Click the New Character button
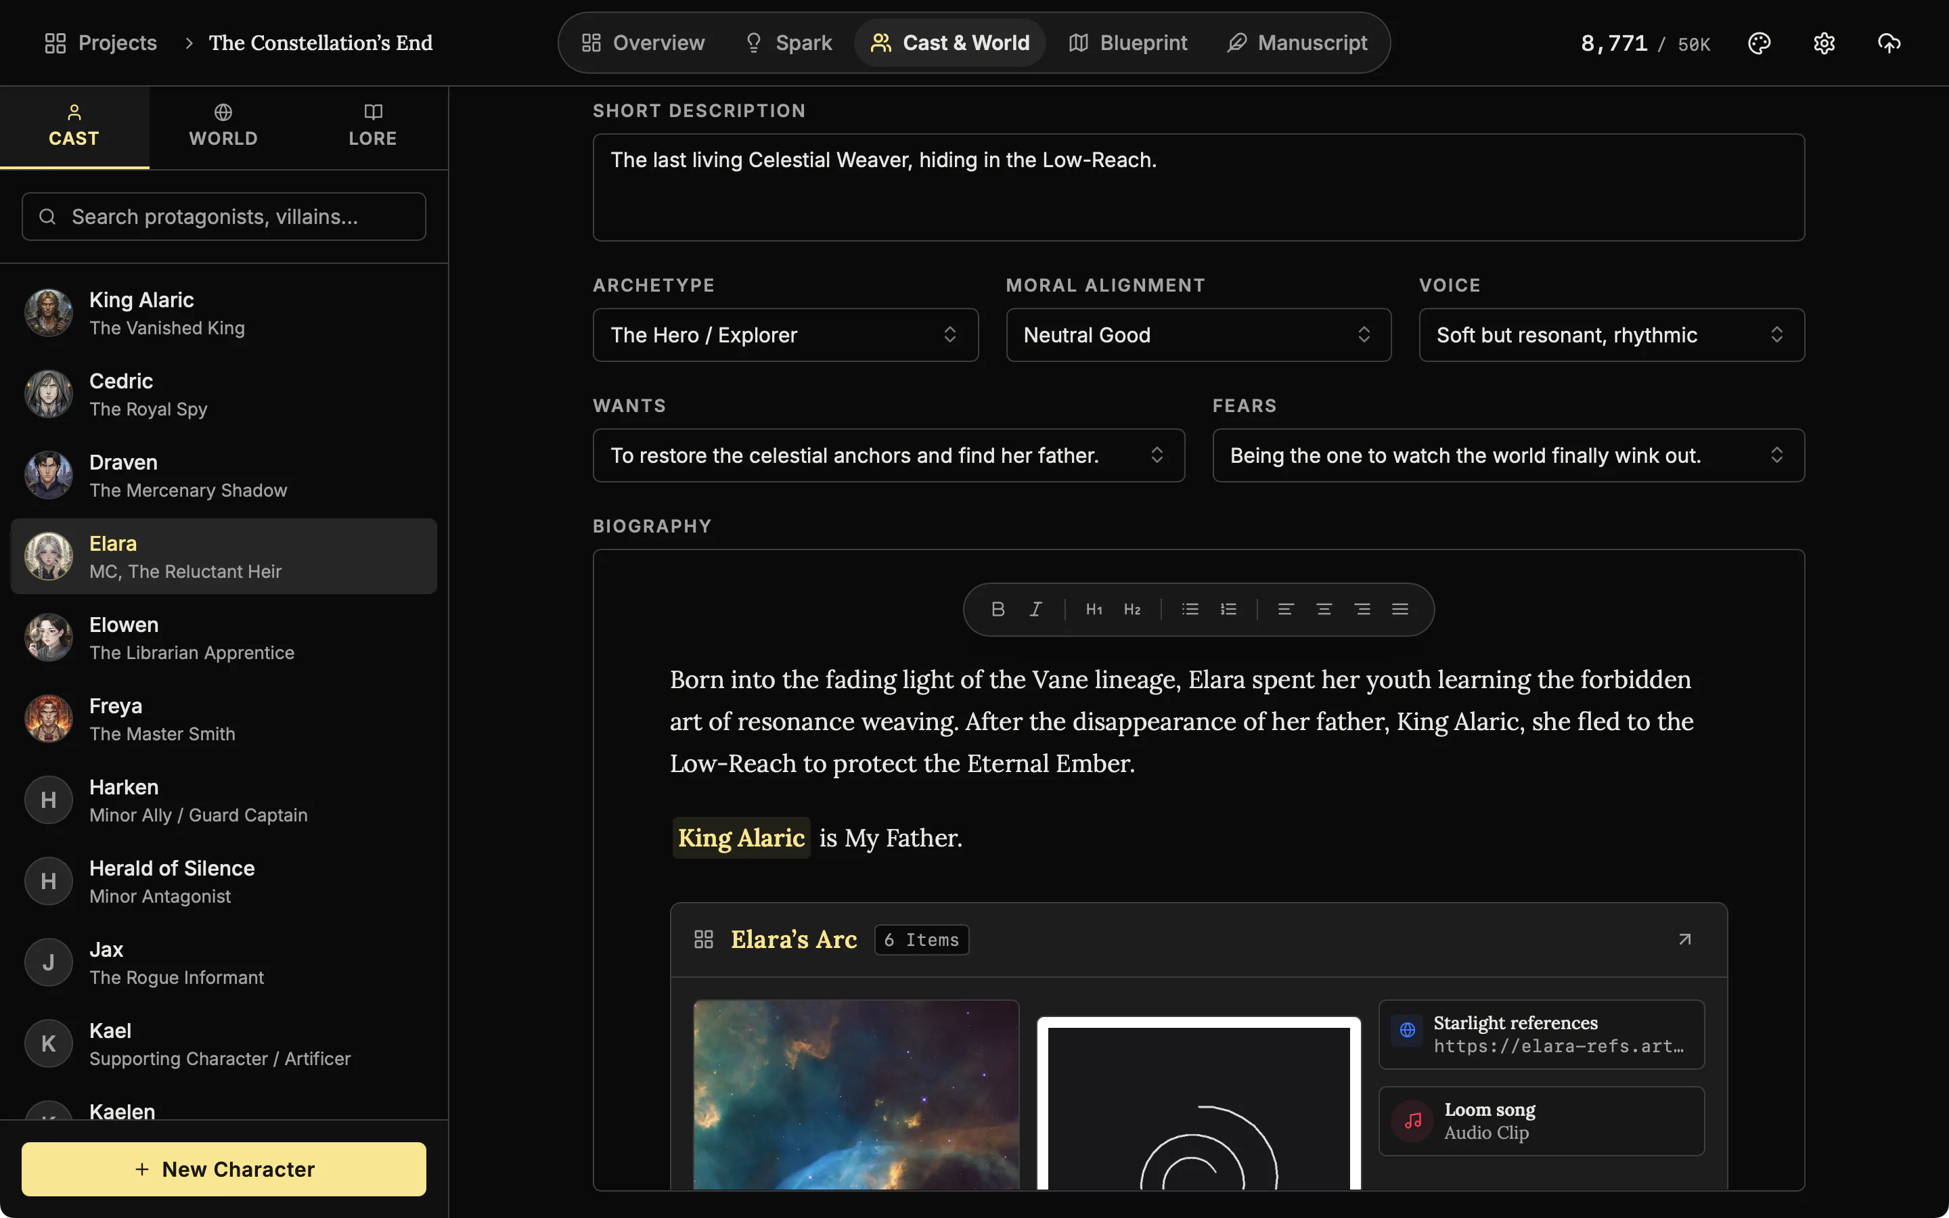This screenshot has width=1949, height=1218. click(223, 1169)
